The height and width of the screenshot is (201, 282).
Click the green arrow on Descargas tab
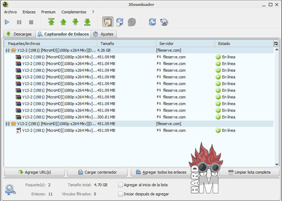tap(8, 34)
